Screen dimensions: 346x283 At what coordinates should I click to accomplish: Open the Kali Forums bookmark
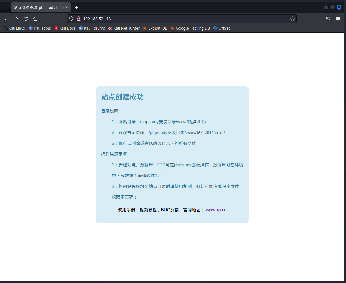[92, 28]
